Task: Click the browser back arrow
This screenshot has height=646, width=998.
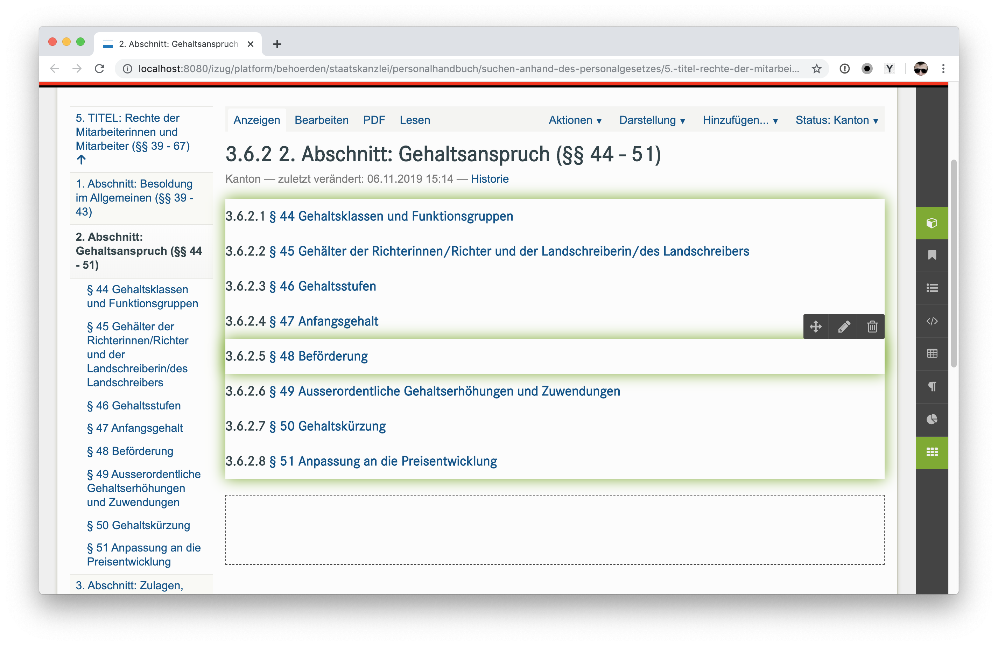Action: 55,68
